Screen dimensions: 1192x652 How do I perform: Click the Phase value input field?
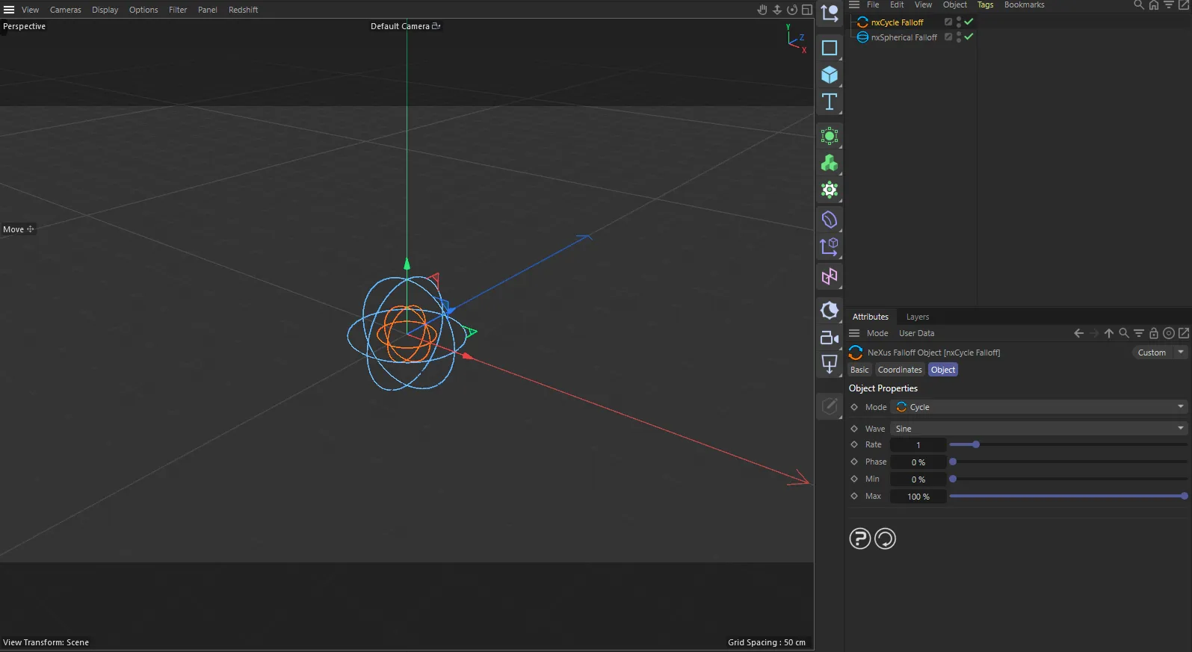(x=918, y=462)
